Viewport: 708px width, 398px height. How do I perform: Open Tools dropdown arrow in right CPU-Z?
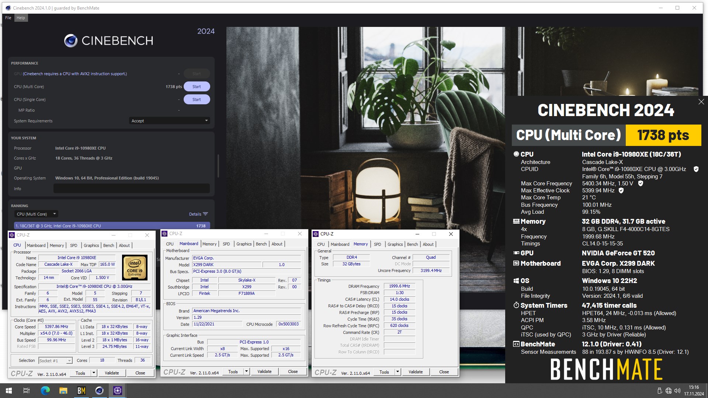click(398, 372)
